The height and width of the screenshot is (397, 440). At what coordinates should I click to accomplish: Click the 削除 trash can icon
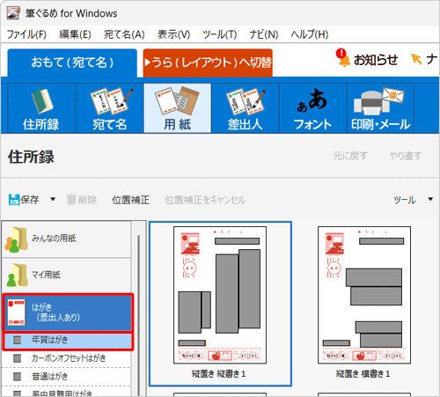(x=71, y=200)
